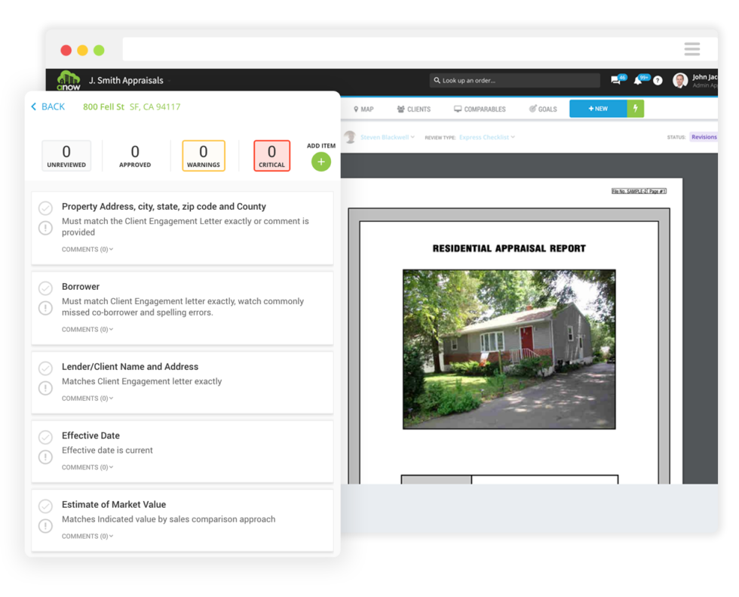739x597 pixels.
Task: Check off Estimate of Market Value item
Action: 45,506
